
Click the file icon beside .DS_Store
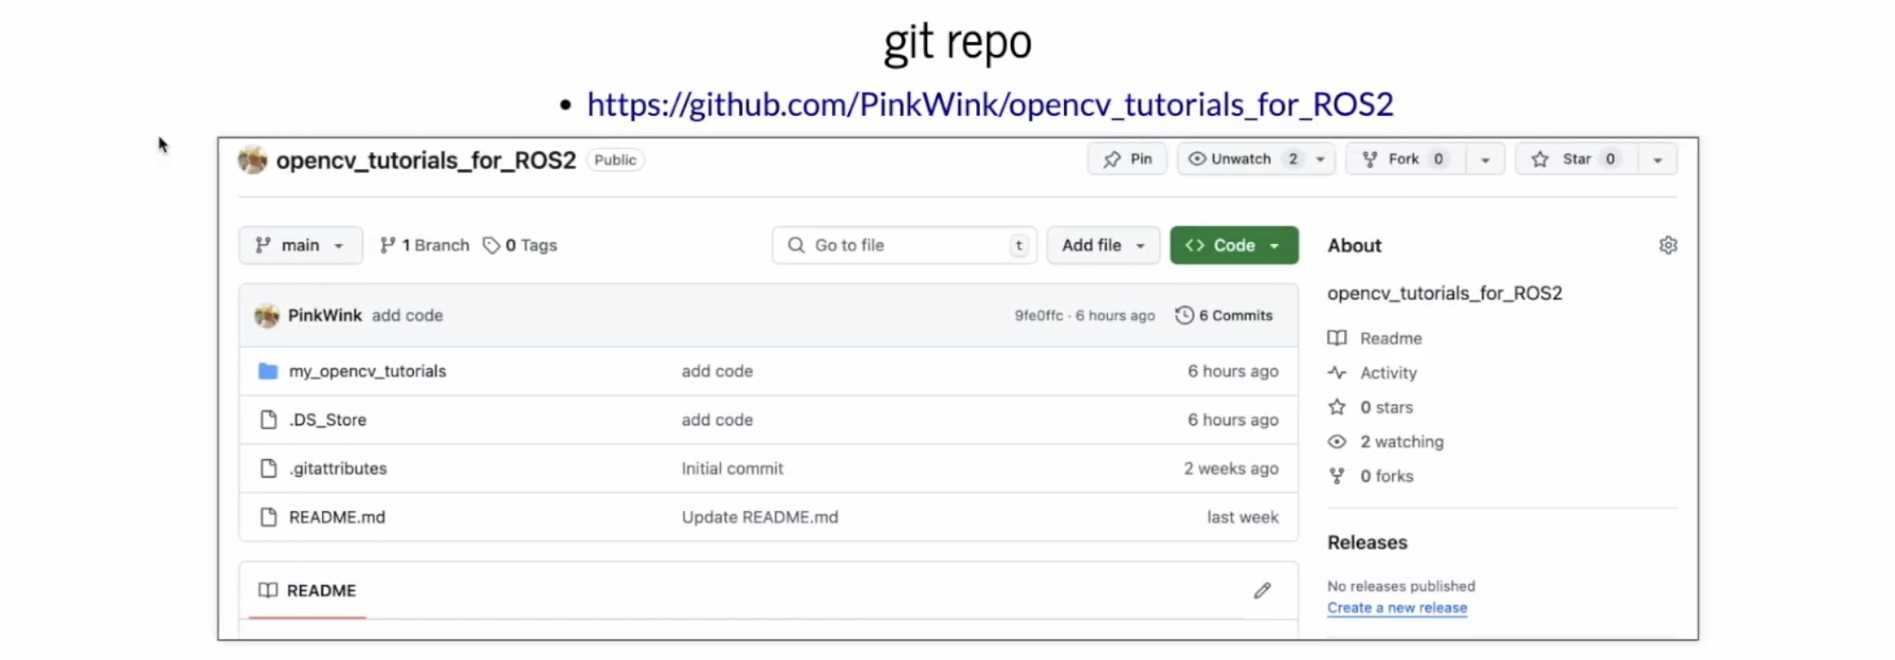click(268, 420)
